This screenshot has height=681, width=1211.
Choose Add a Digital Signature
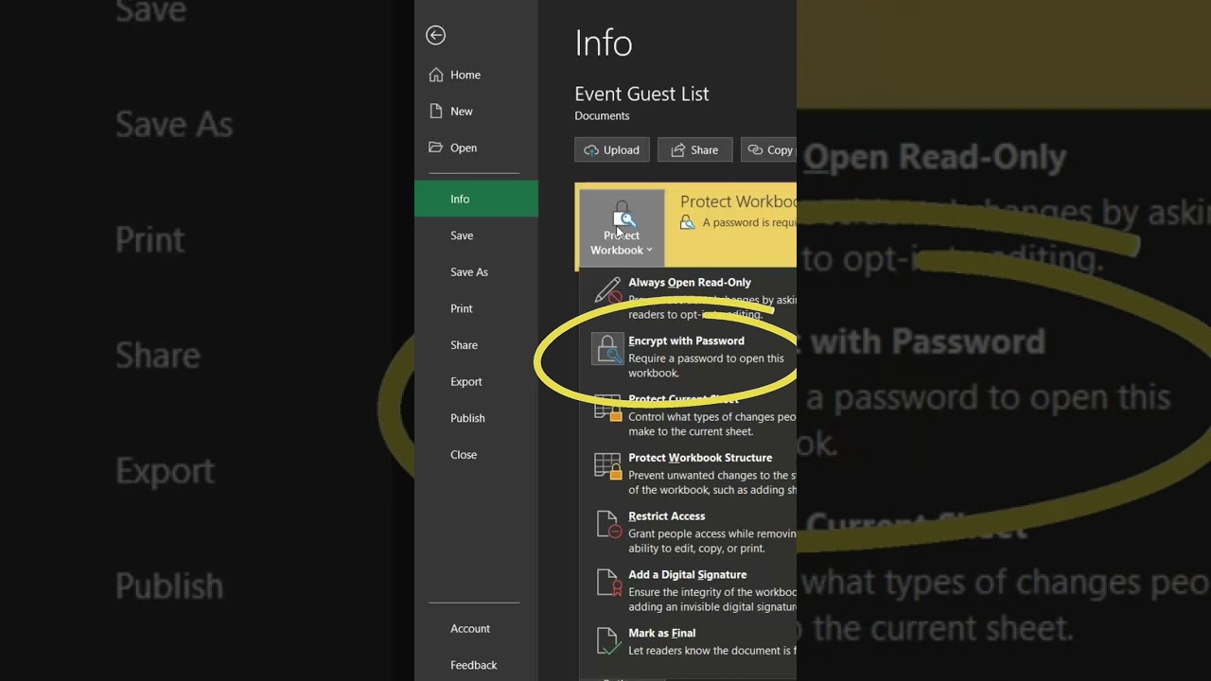689,591
